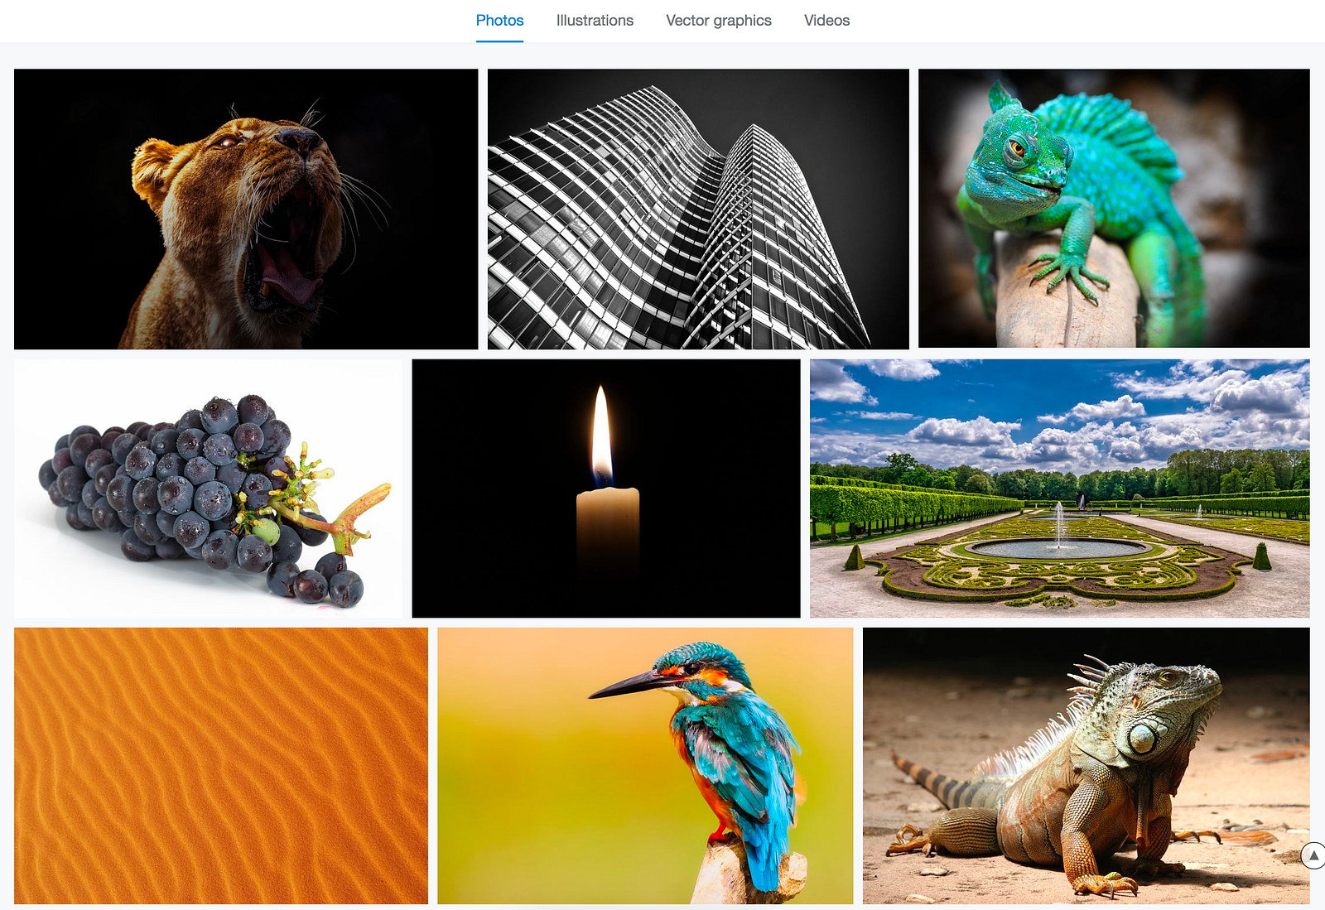1325x910 pixels.
Task: Click the iguana on sand photo
Action: pos(1086,766)
